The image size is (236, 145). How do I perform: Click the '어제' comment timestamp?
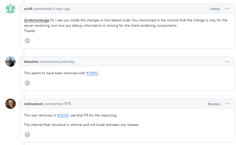click(x=67, y=104)
